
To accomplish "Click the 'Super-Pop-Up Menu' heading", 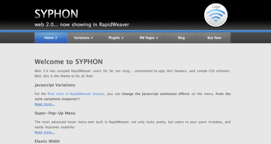I will (55, 113).
